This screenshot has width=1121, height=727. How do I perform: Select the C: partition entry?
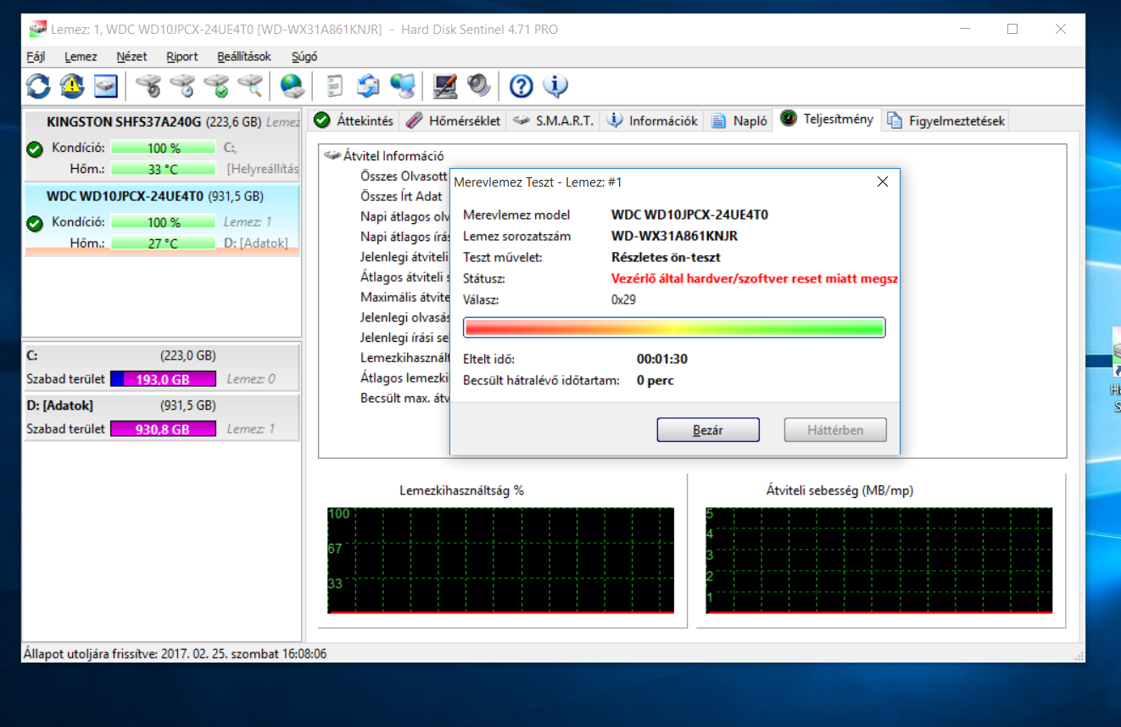pos(162,367)
